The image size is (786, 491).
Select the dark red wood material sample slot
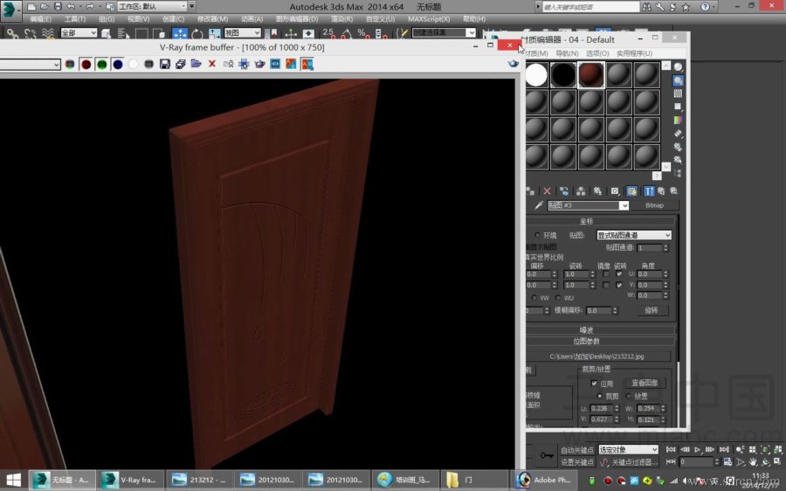(x=591, y=75)
